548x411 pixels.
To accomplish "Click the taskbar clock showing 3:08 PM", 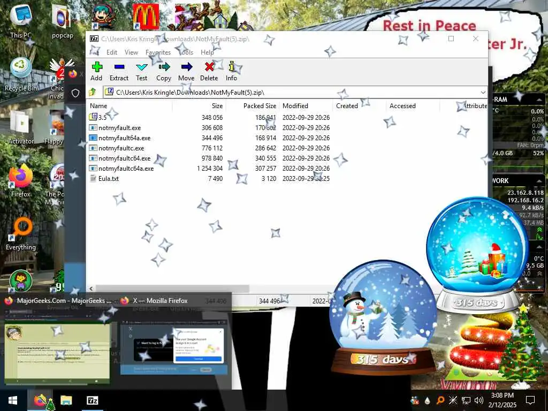I will click(x=502, y=400).
